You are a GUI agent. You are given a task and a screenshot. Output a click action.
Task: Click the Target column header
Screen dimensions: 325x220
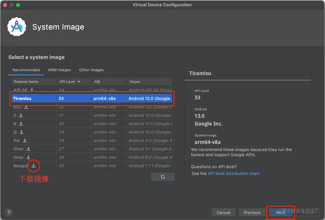[150, 82]
